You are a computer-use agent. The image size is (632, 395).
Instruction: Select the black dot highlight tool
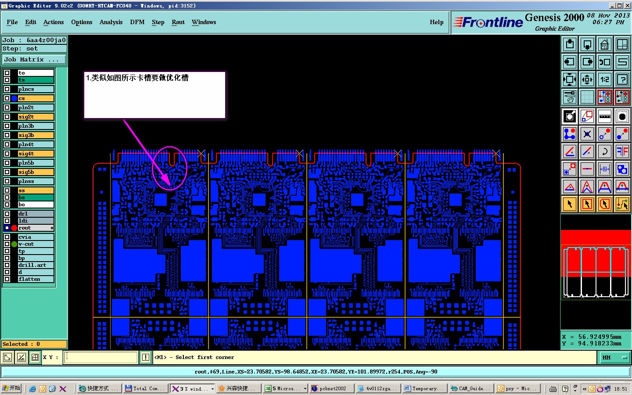[622, 116]
